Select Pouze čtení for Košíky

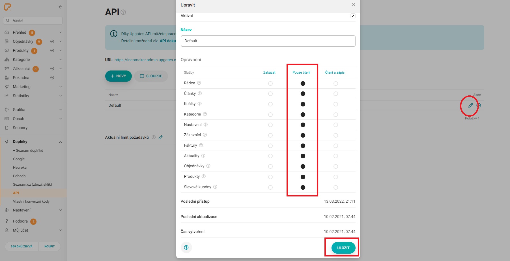303,104
